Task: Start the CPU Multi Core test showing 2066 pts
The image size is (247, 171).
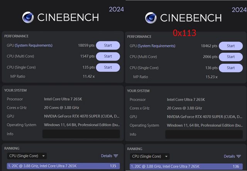Action: (230, 56)
